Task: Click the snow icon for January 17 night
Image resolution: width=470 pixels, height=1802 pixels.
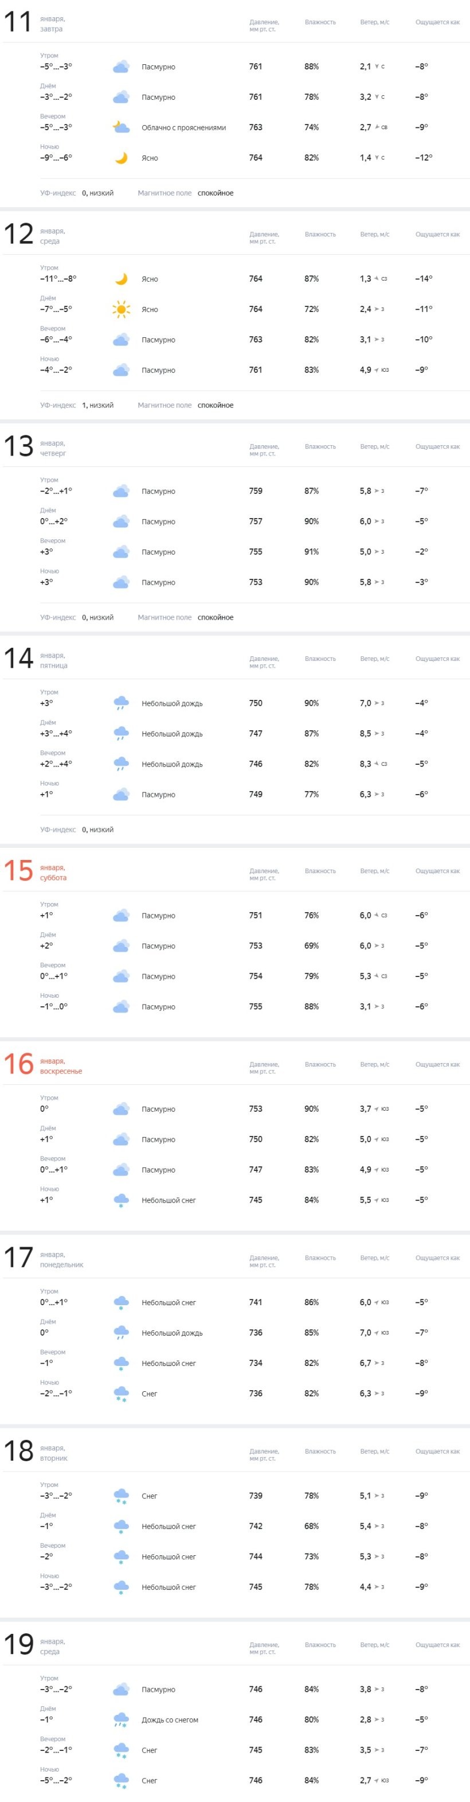Action: click(x=121, y=1394)
